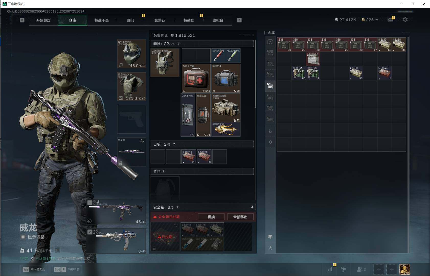This screenshot has width=430, height=276.
Task: Click the warehouse auto-sort icon
Action: [x=270, y=248]
